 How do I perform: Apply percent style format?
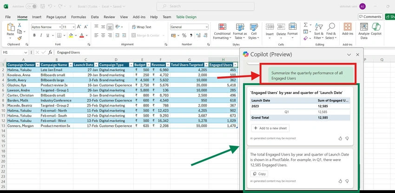[x=184, y=35]
